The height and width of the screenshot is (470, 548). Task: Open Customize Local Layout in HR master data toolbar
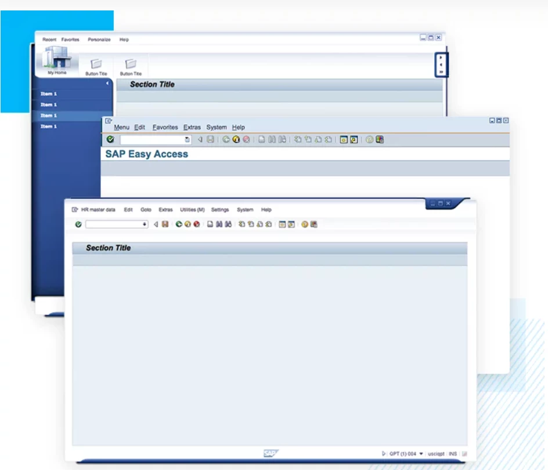[314, 225]
